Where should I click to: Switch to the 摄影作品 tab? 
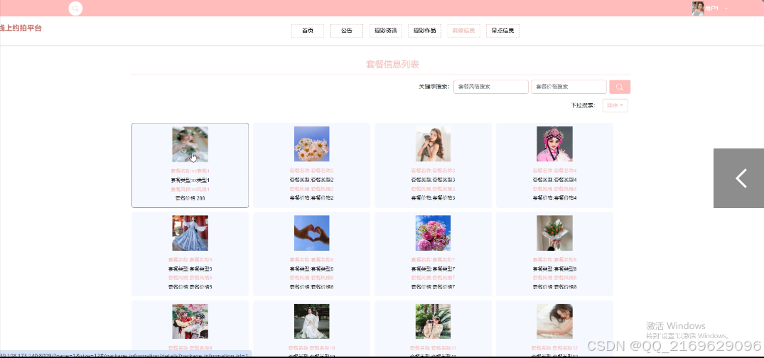[424, 31]
